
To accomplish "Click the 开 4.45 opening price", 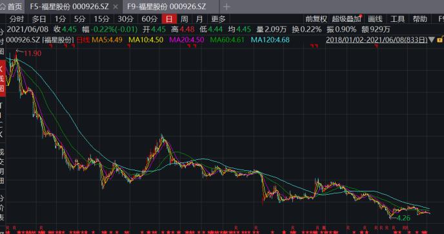I will click(x=154, y=30).
